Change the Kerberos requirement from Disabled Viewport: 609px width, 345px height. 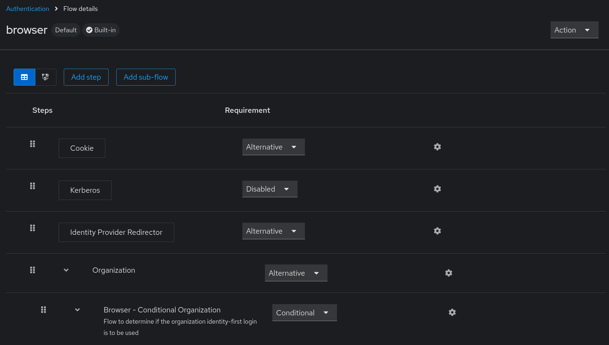(x=269, y=189)
